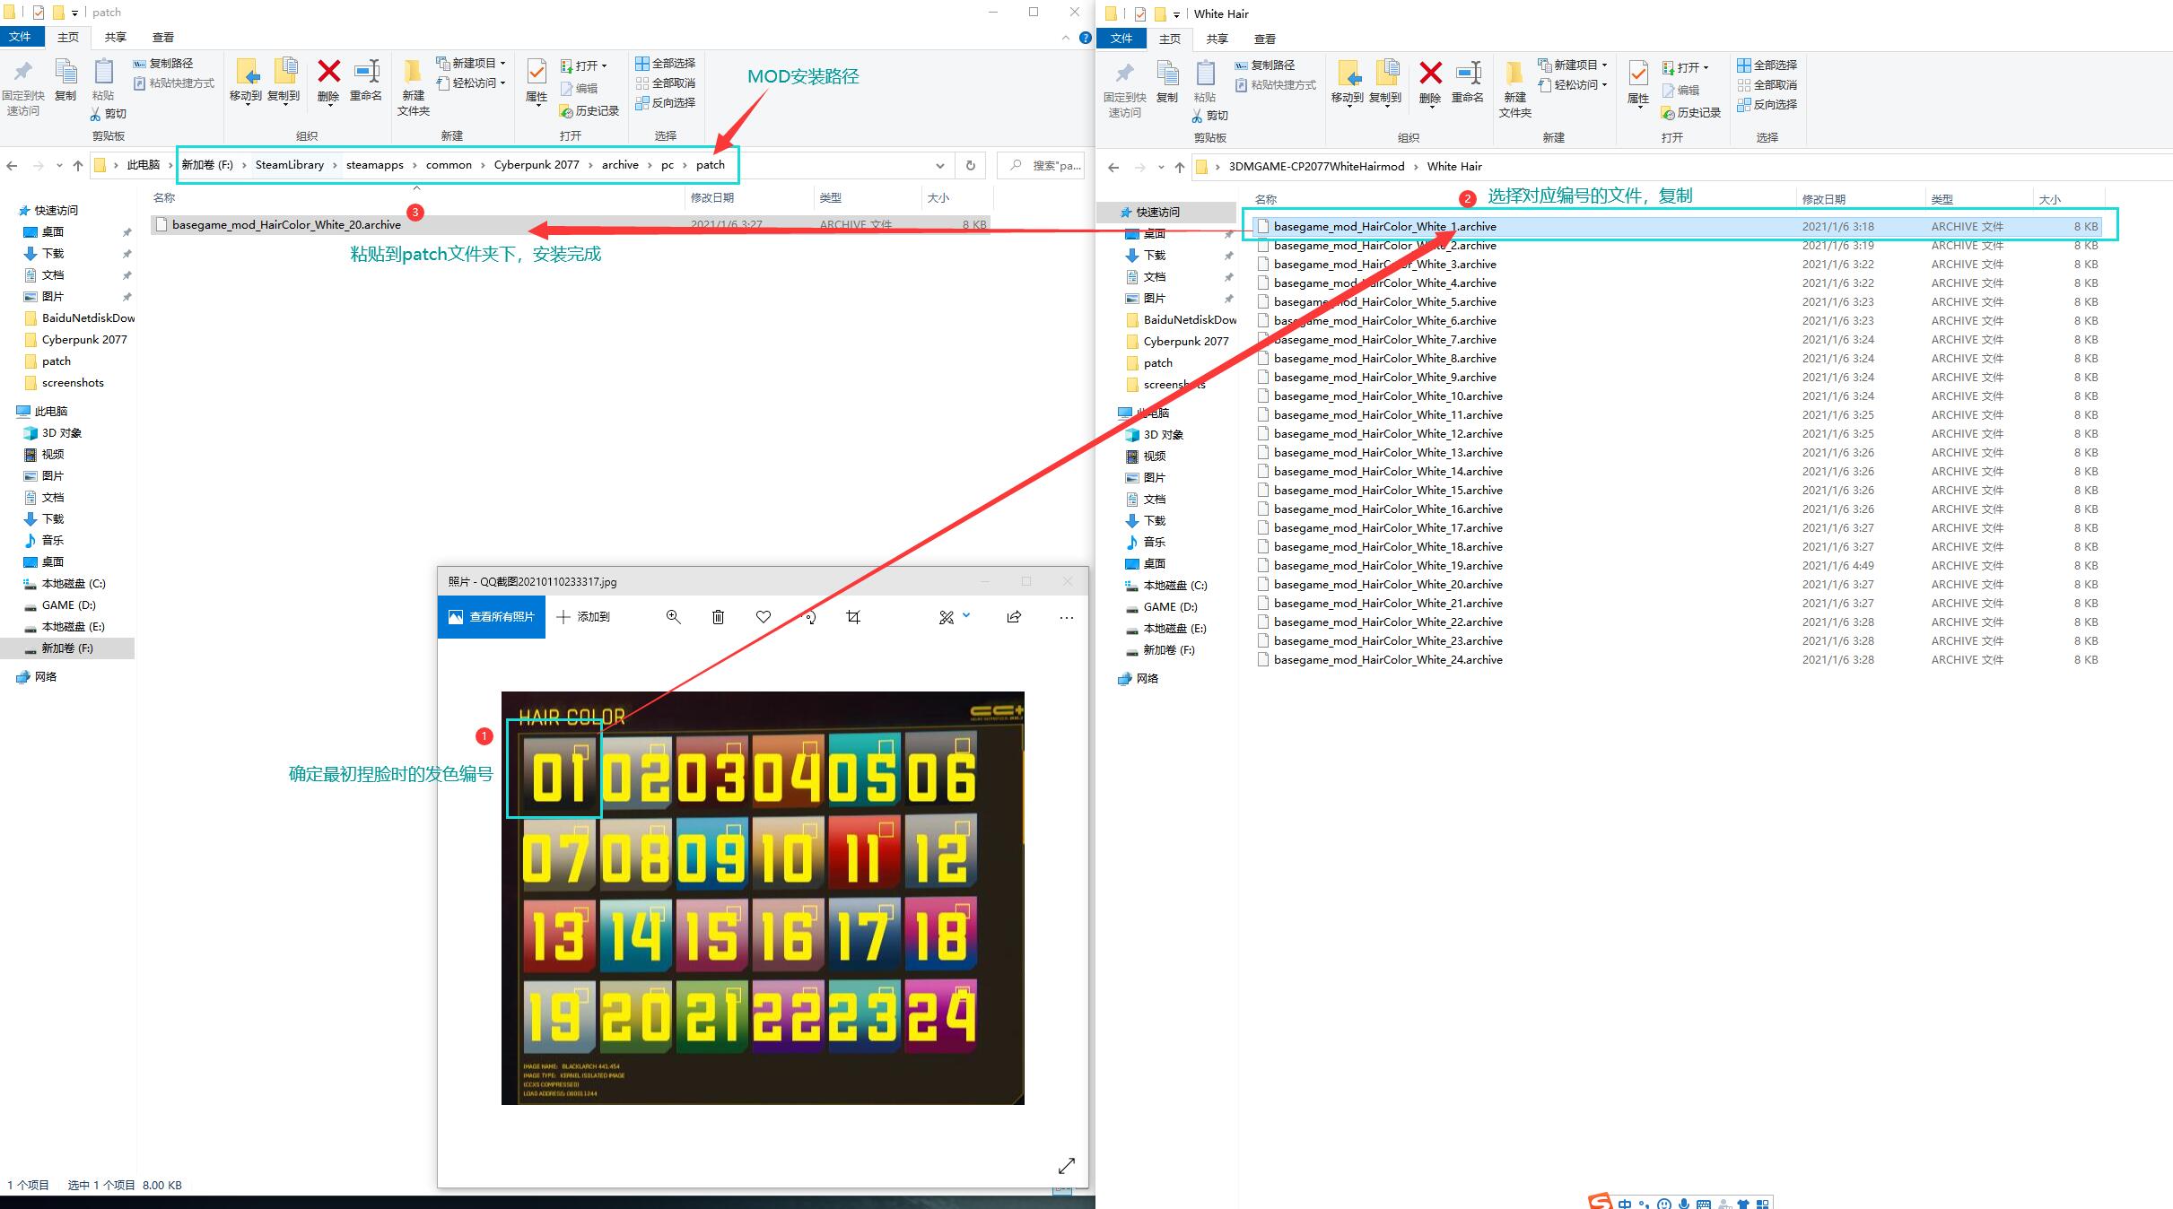Click History in patch window ribbon
Screen dimensions: 2173x1209
[x=589, y=111]
